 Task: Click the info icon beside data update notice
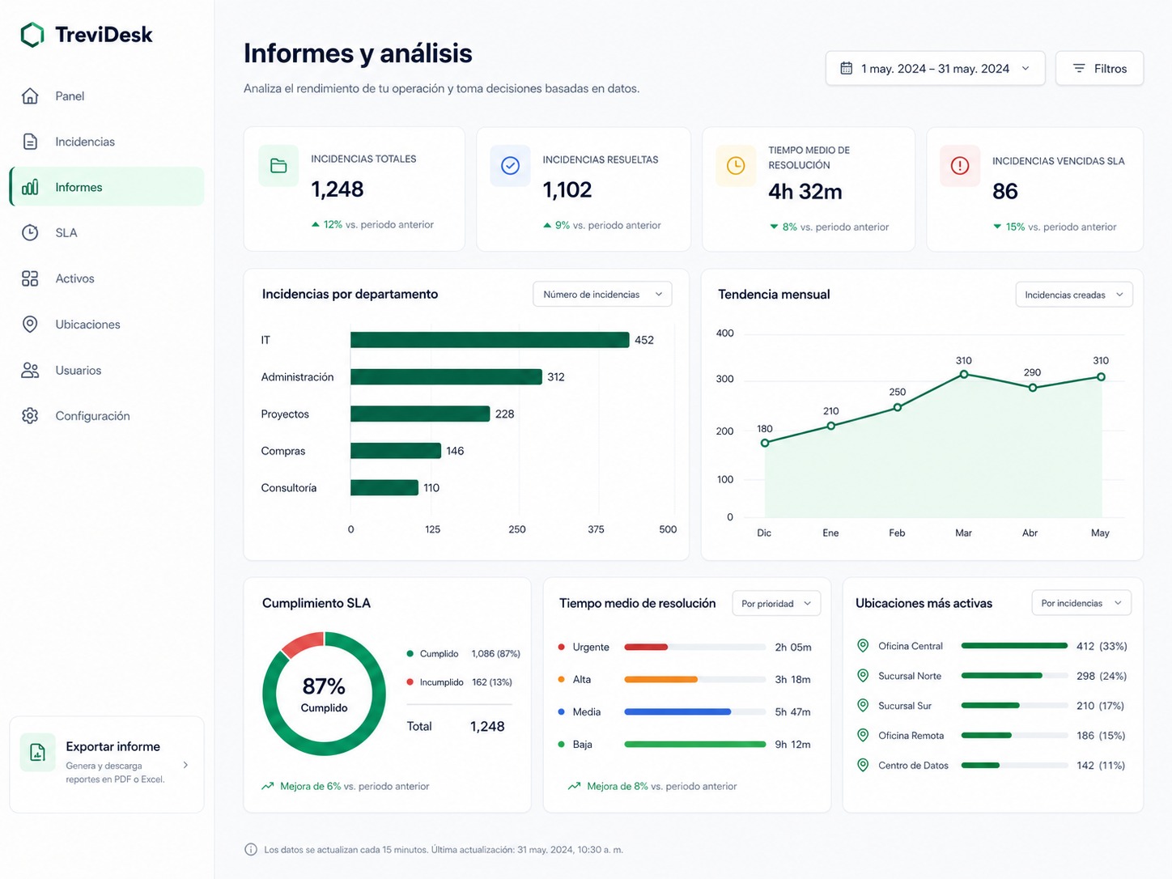[x=251, y=850]
